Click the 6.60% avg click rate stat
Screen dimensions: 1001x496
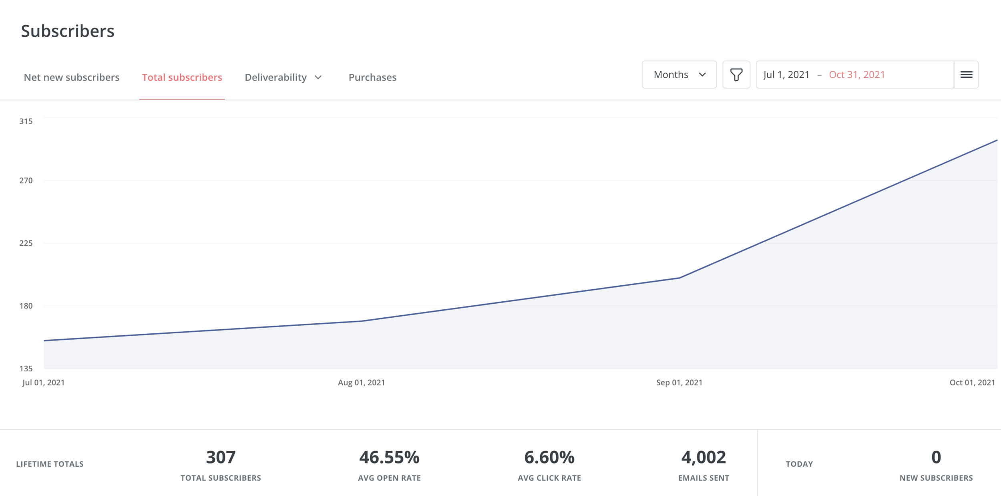coord(549,457)
